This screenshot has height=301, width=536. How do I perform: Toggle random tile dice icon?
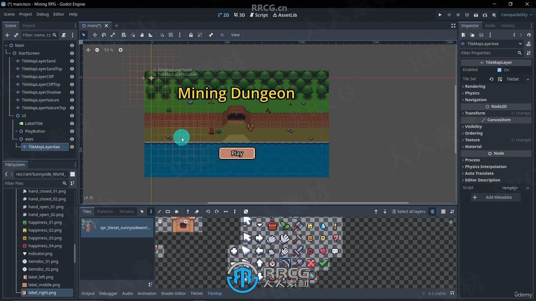point(246,212)
